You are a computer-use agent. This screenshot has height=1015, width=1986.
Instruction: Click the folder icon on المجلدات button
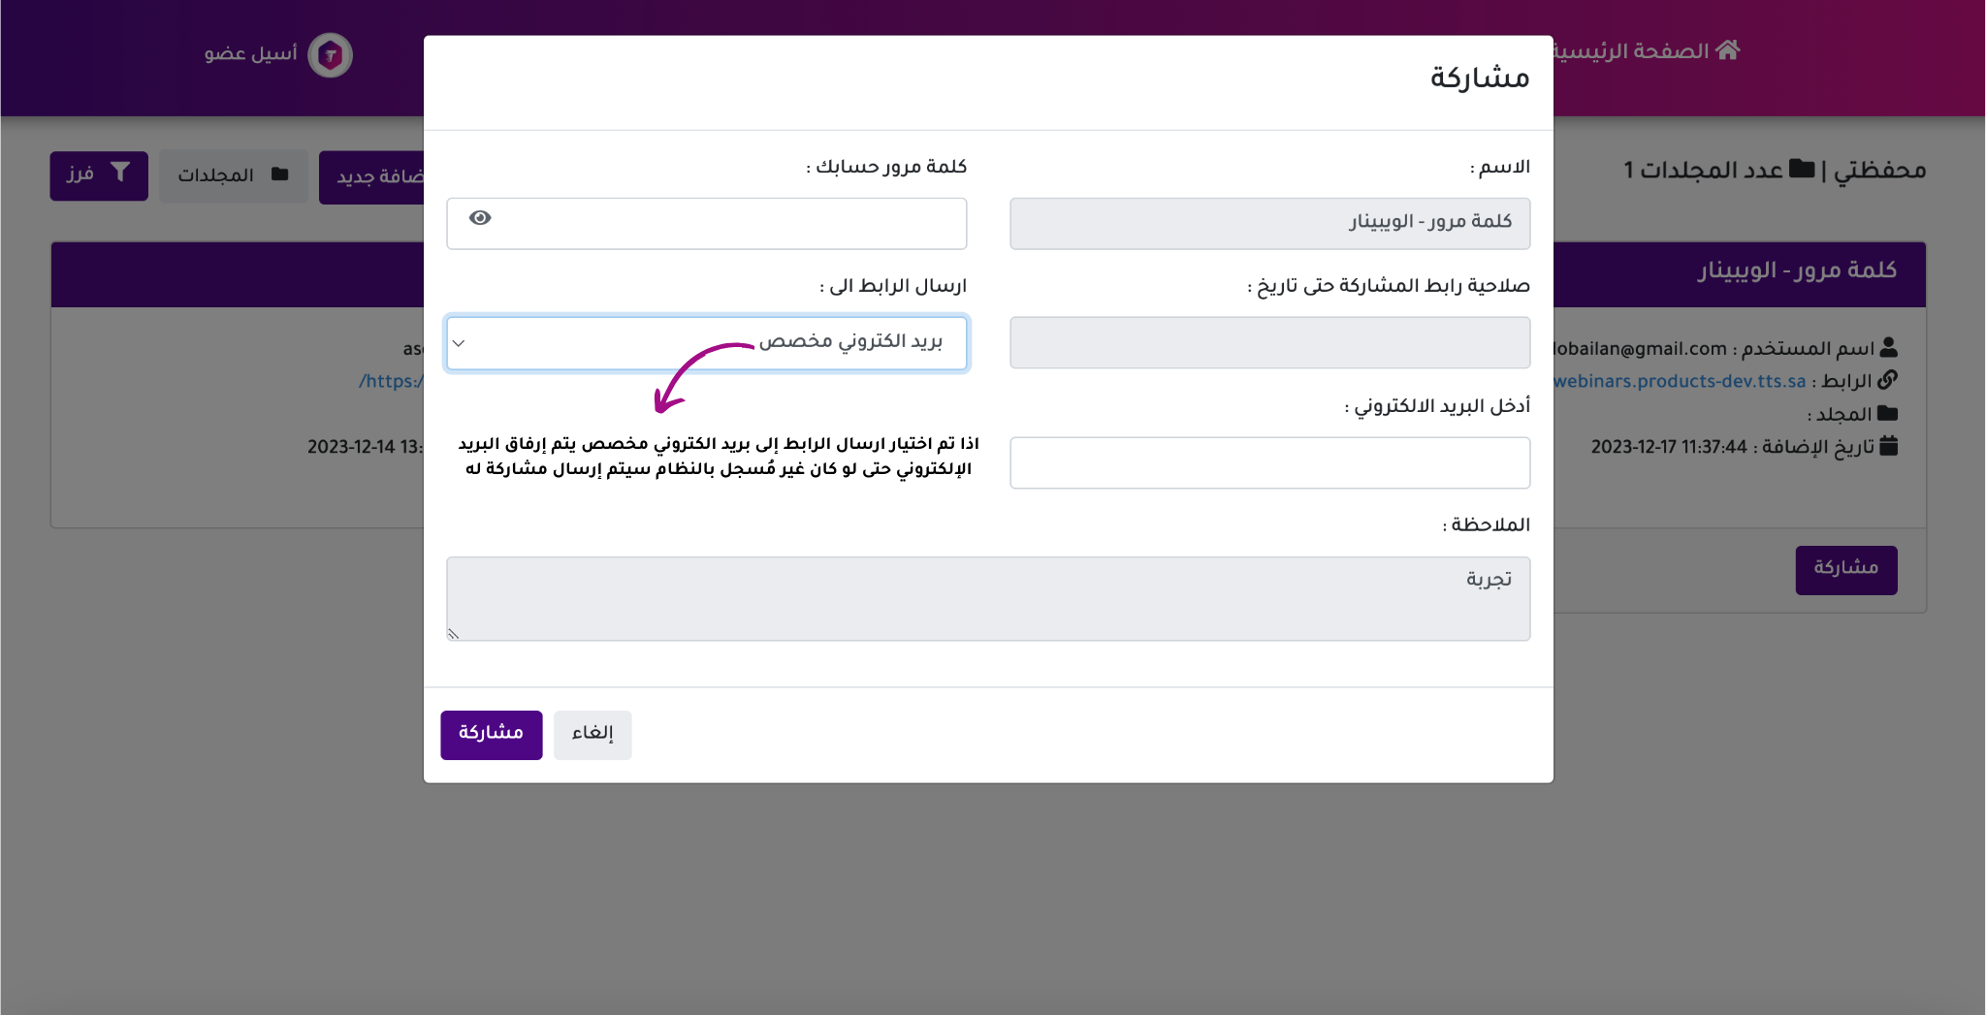280,174
